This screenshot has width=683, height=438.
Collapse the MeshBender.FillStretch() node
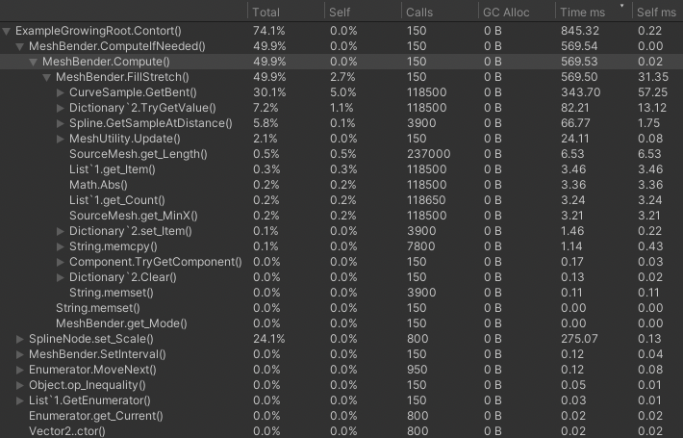point(48,77)
